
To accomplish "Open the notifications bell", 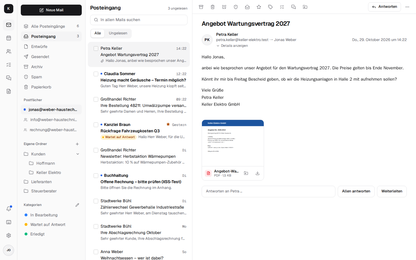I will pos(9,209).
